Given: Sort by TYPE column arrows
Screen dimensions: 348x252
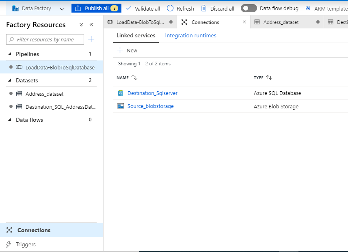Looking at the screenshot, I should [x=269, y=78].
